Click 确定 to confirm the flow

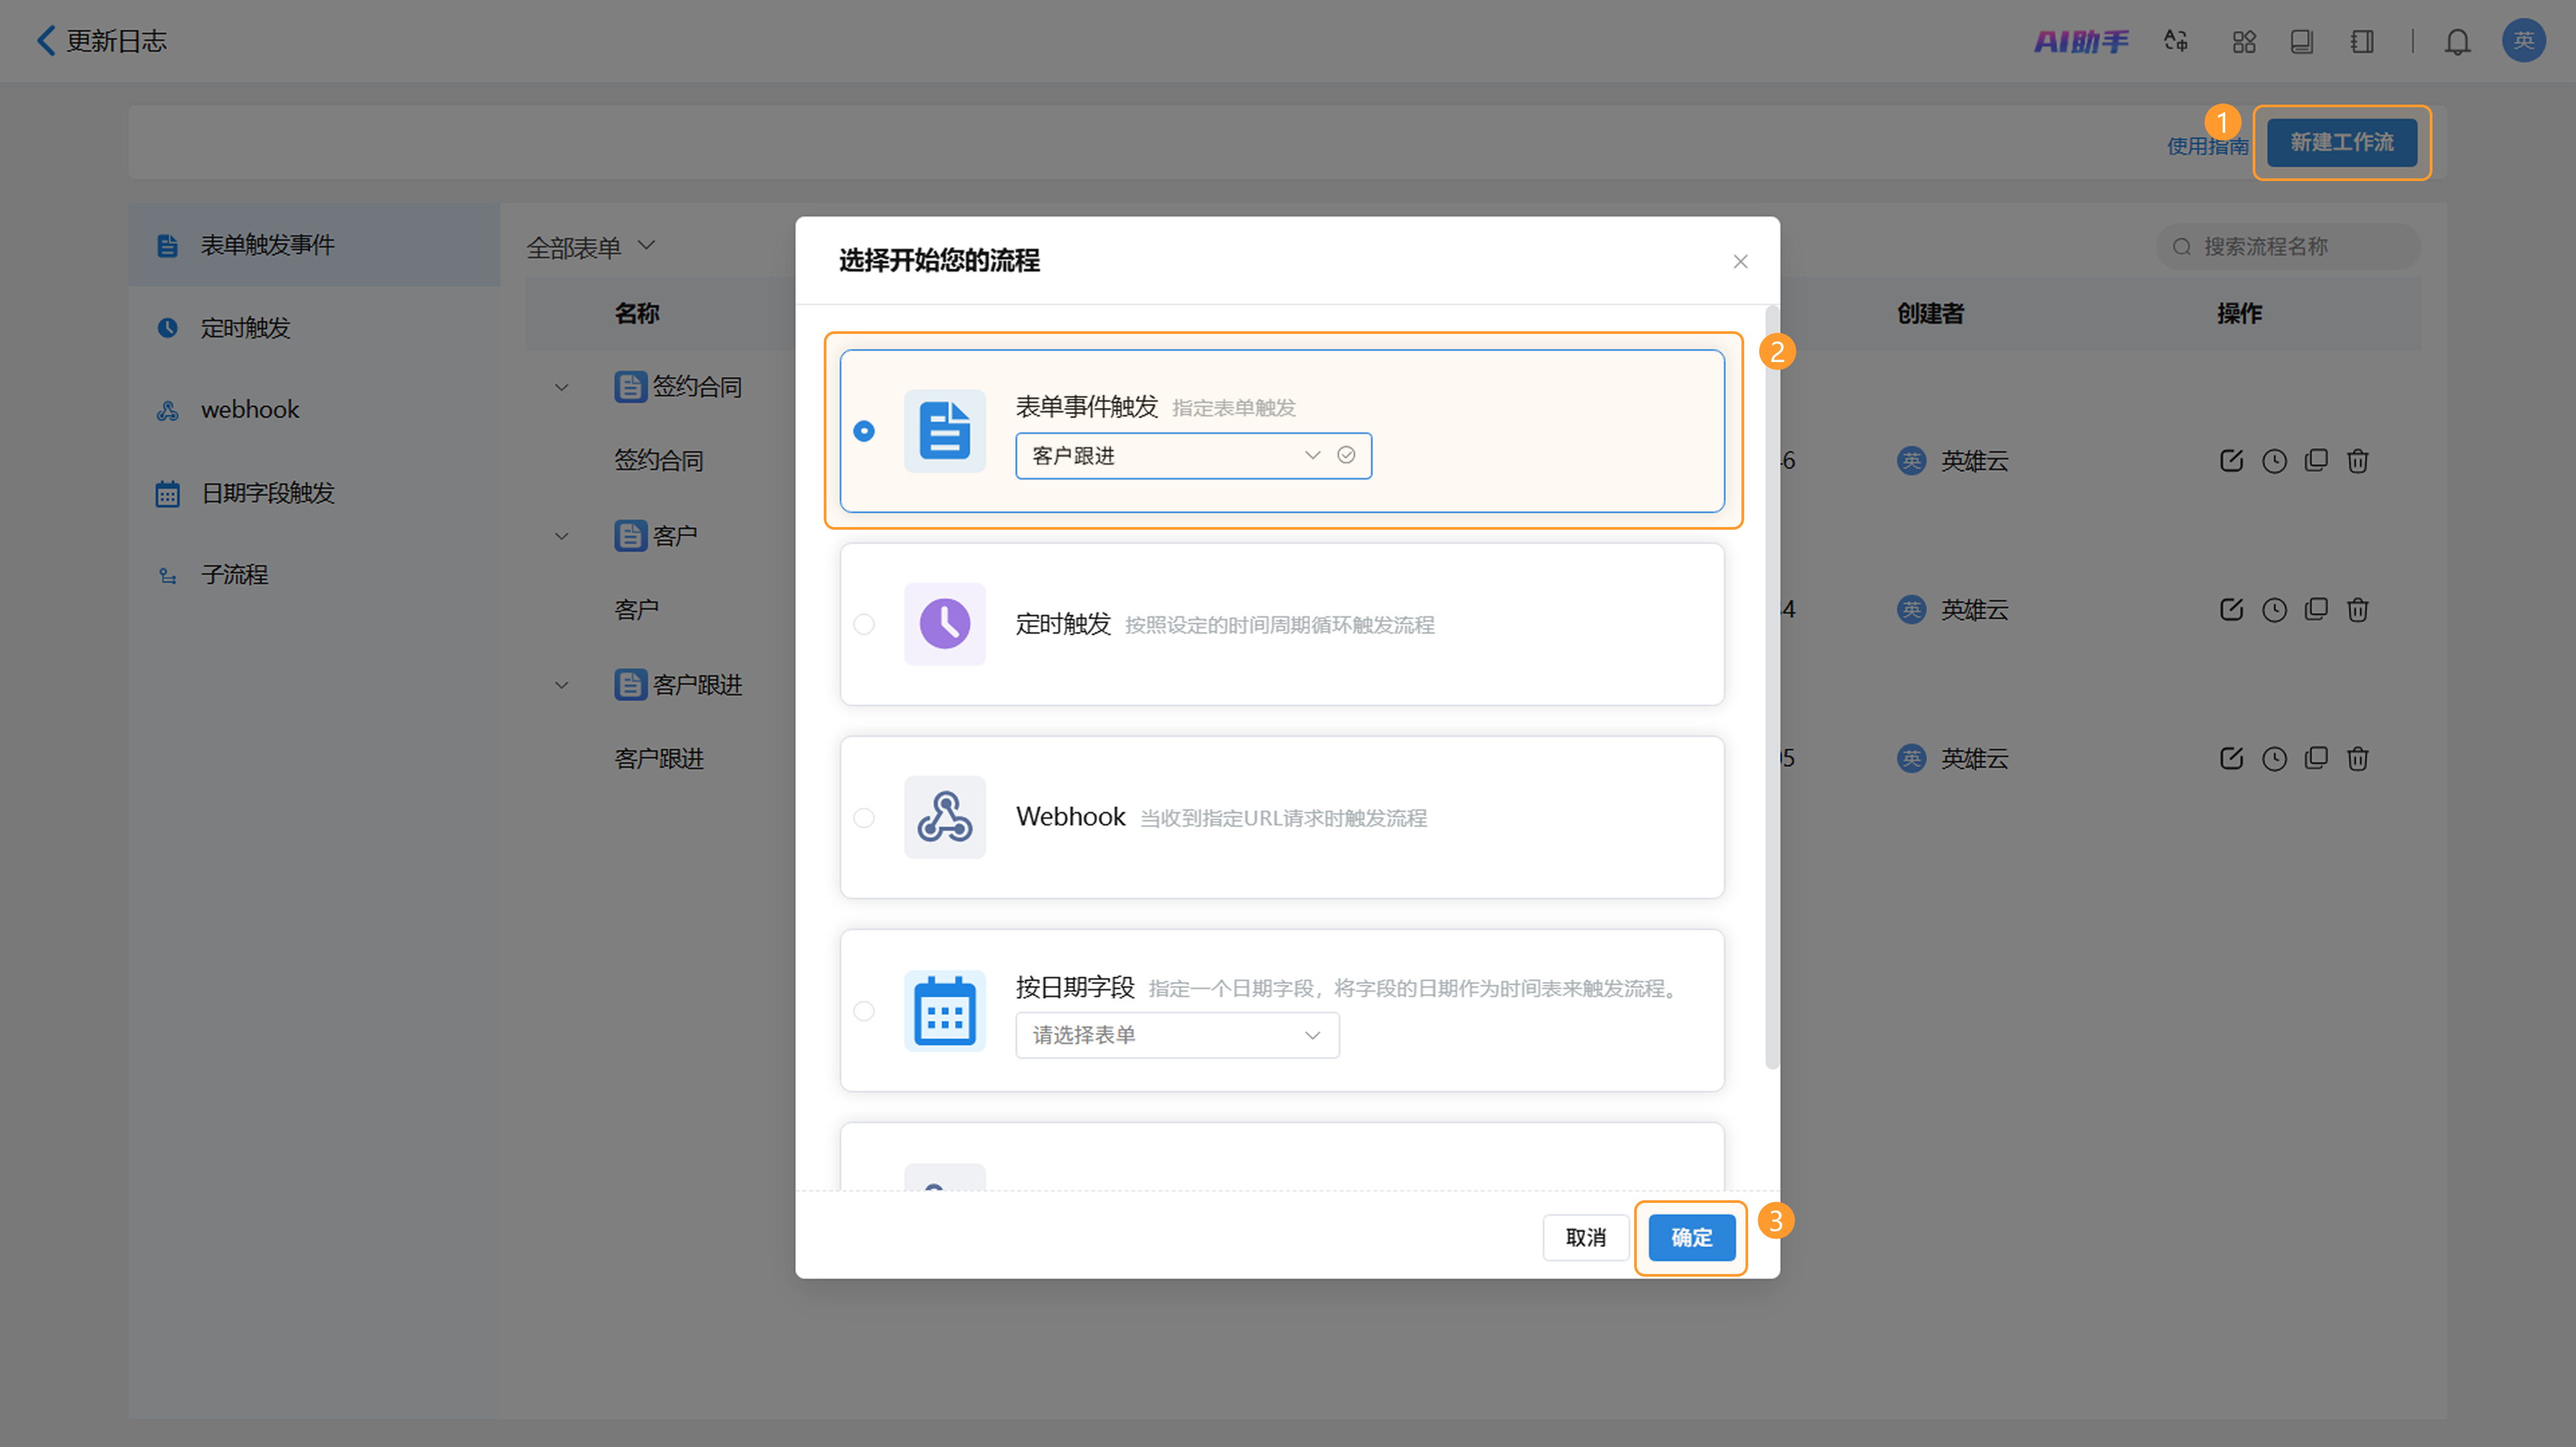pos(1691,1237)
